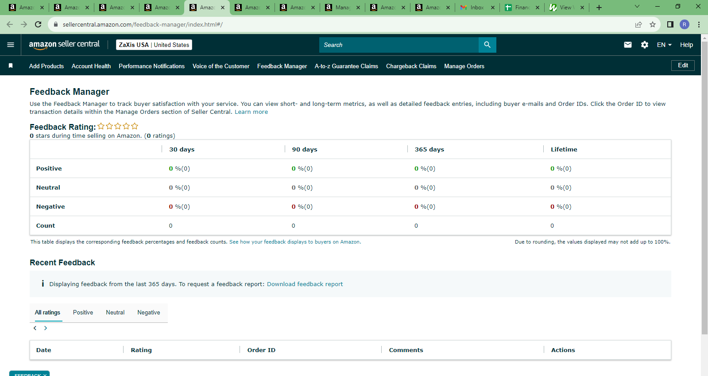Open the Chrome three-dot menu
Viewport: 708px width, 376px height.
click(699, 24)
